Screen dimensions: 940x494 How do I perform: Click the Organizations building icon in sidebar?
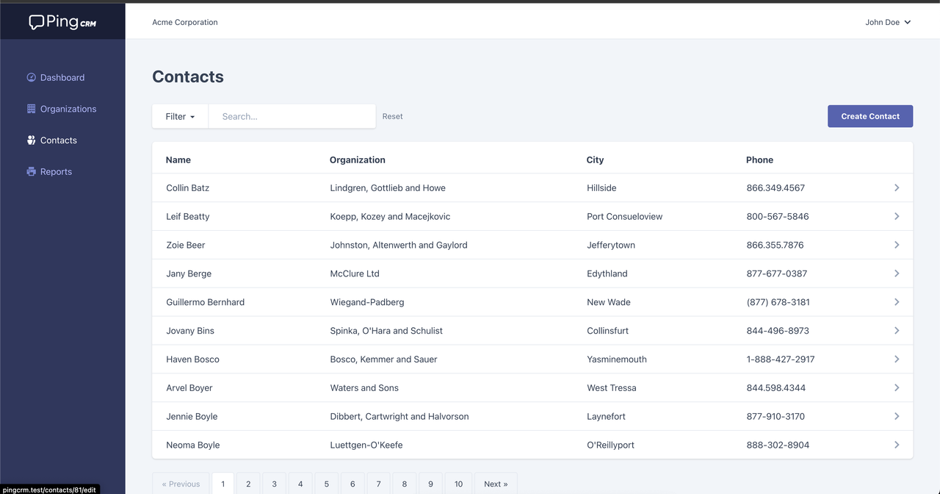pos(31,109)
